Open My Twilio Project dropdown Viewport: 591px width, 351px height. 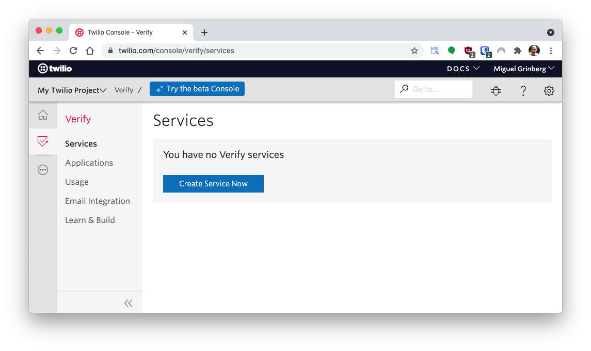click(72, 90)
